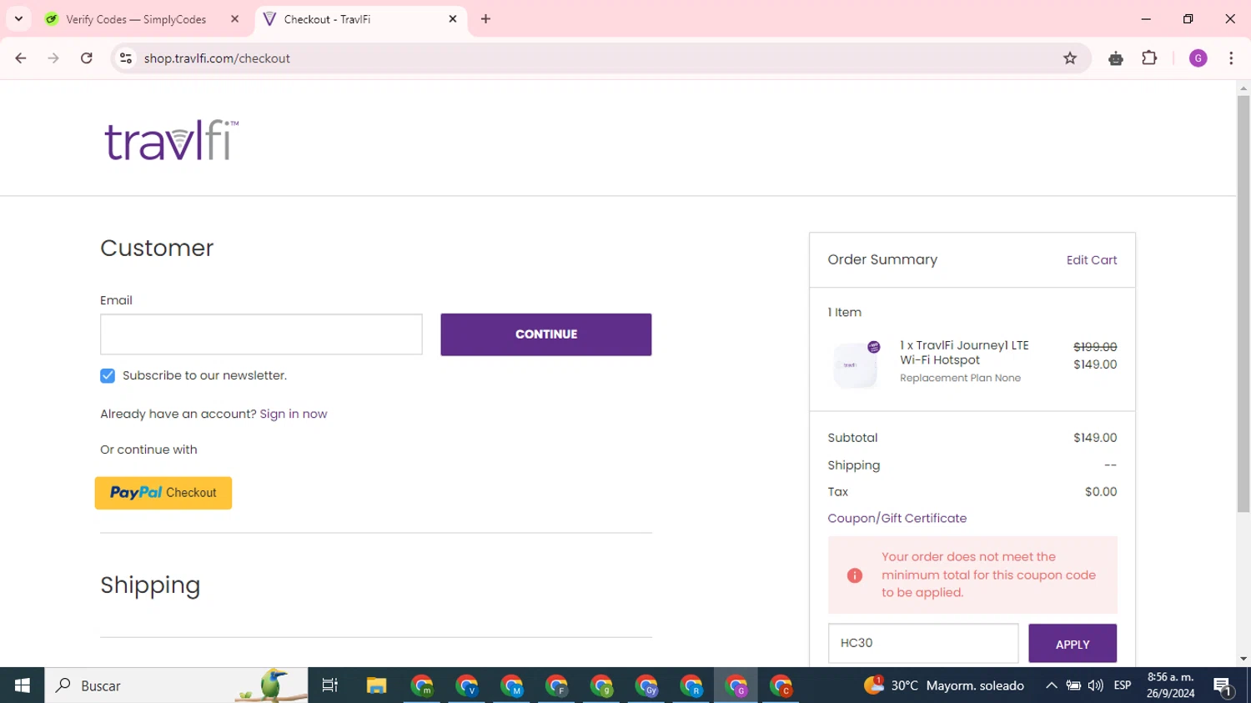Screen dimensions: 1251x703
Task: Click the Buscar taskbar search box
Action: pyautogui.click(x=176, y=685)
